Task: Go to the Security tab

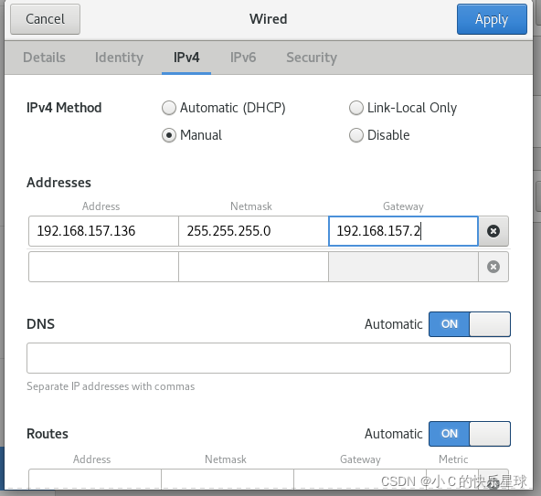Action: [312, 58]
